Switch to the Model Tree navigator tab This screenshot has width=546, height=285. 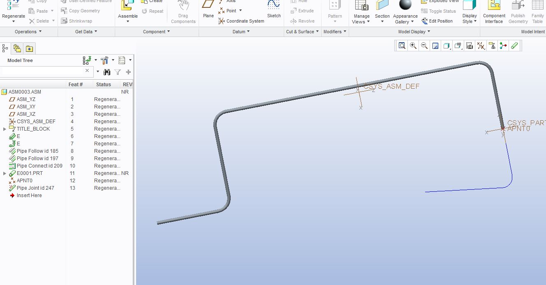5,48
